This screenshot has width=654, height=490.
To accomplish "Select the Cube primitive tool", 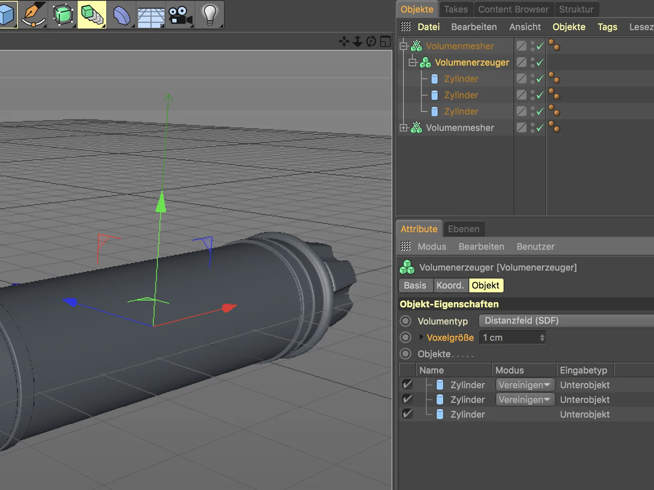I will tap(7, 15).
